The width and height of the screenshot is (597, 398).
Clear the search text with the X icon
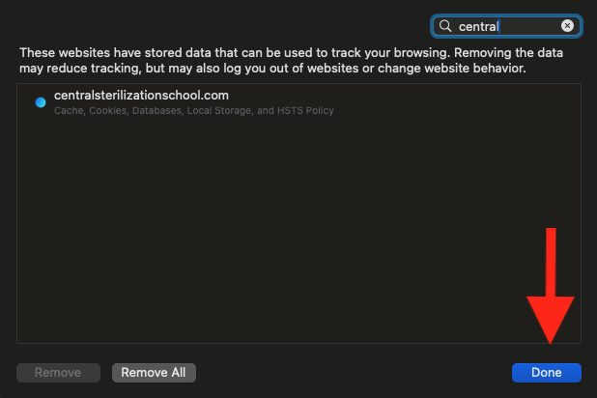(567, 26)
